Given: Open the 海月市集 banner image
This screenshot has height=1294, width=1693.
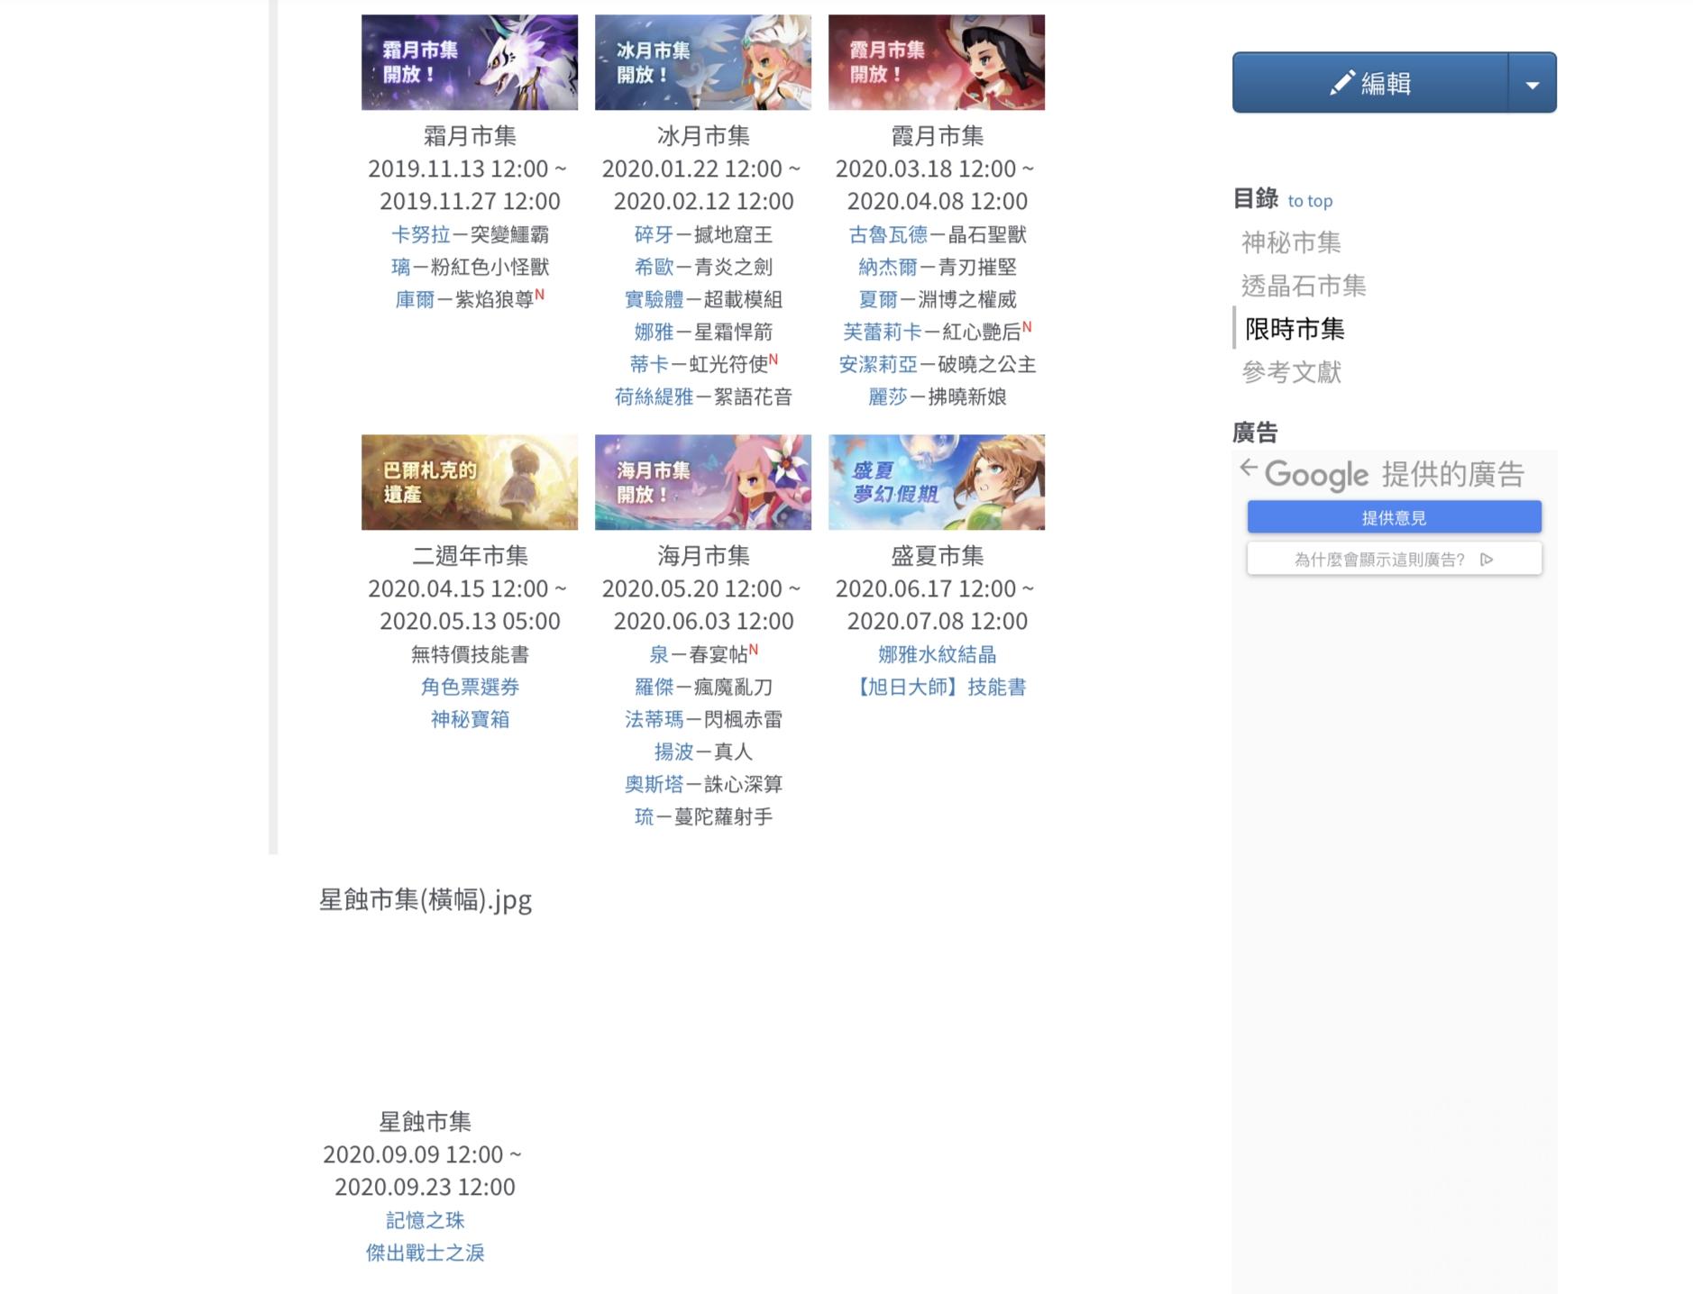Looking at the screenshot, I should pos(703,482).
